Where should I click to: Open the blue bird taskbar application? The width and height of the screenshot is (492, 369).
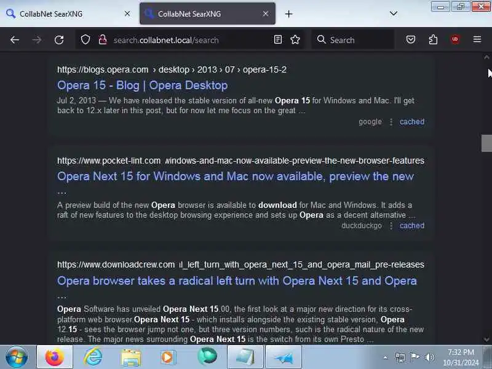284,357
